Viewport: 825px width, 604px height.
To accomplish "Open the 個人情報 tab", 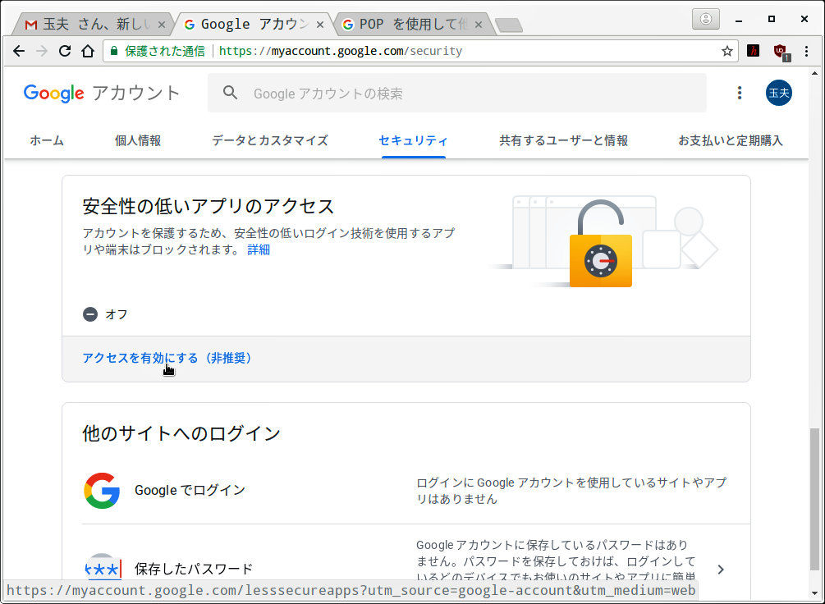I will click(x=138, y=140).
